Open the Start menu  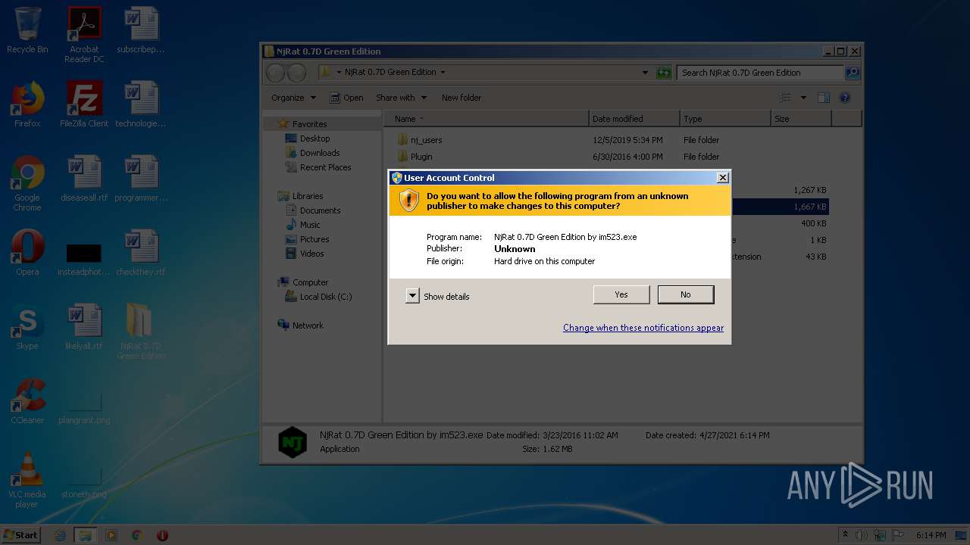(20, 534)
